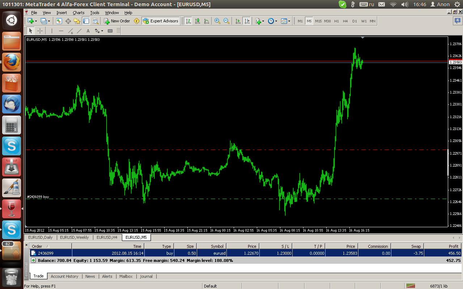Open the Market Watch window icon
The width and height of the screenshot is (463, 289).
pos(59,21)
